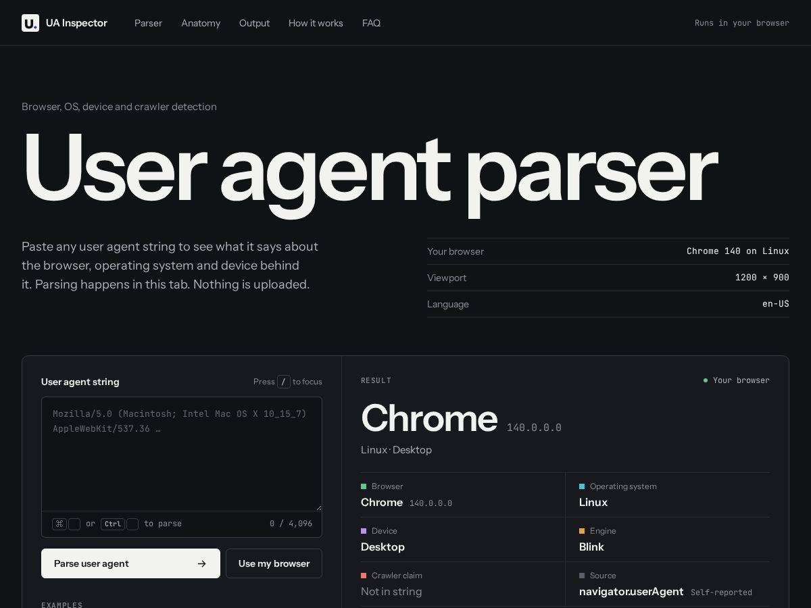The image size is (811, 608).
Task: Click the Linux operating system value
Action: 593,503
